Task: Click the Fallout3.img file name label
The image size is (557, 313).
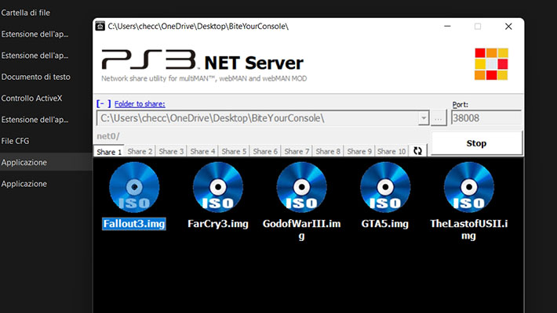Action: [x=134, y=224]
